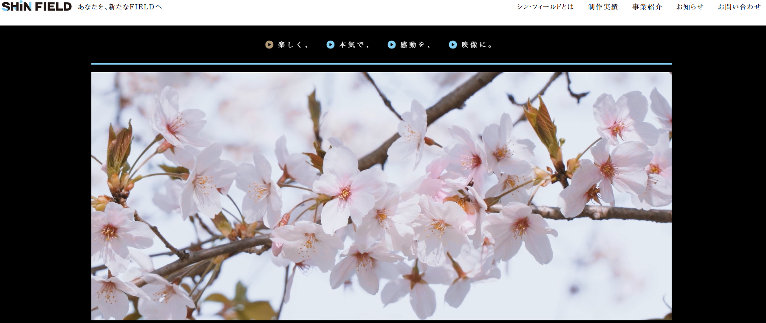Click the SHIN FIELD logo
This screenshot has height=323, width=766.
(x=37, y=7)
